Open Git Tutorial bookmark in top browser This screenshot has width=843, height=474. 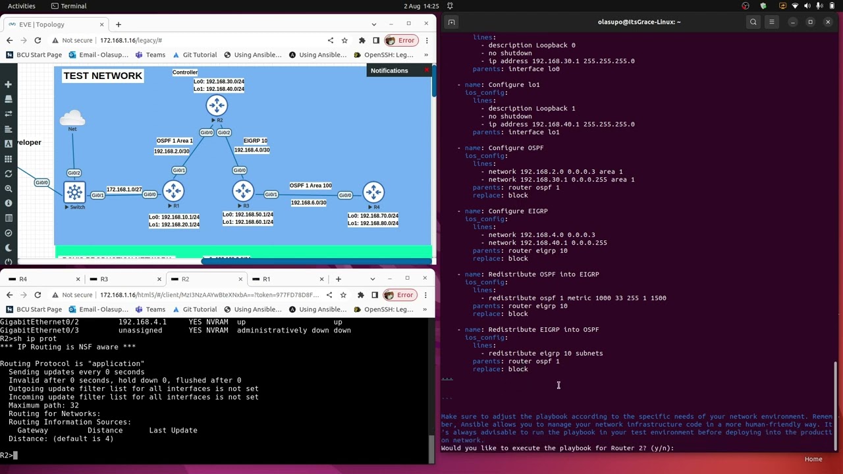click(194, 55)
